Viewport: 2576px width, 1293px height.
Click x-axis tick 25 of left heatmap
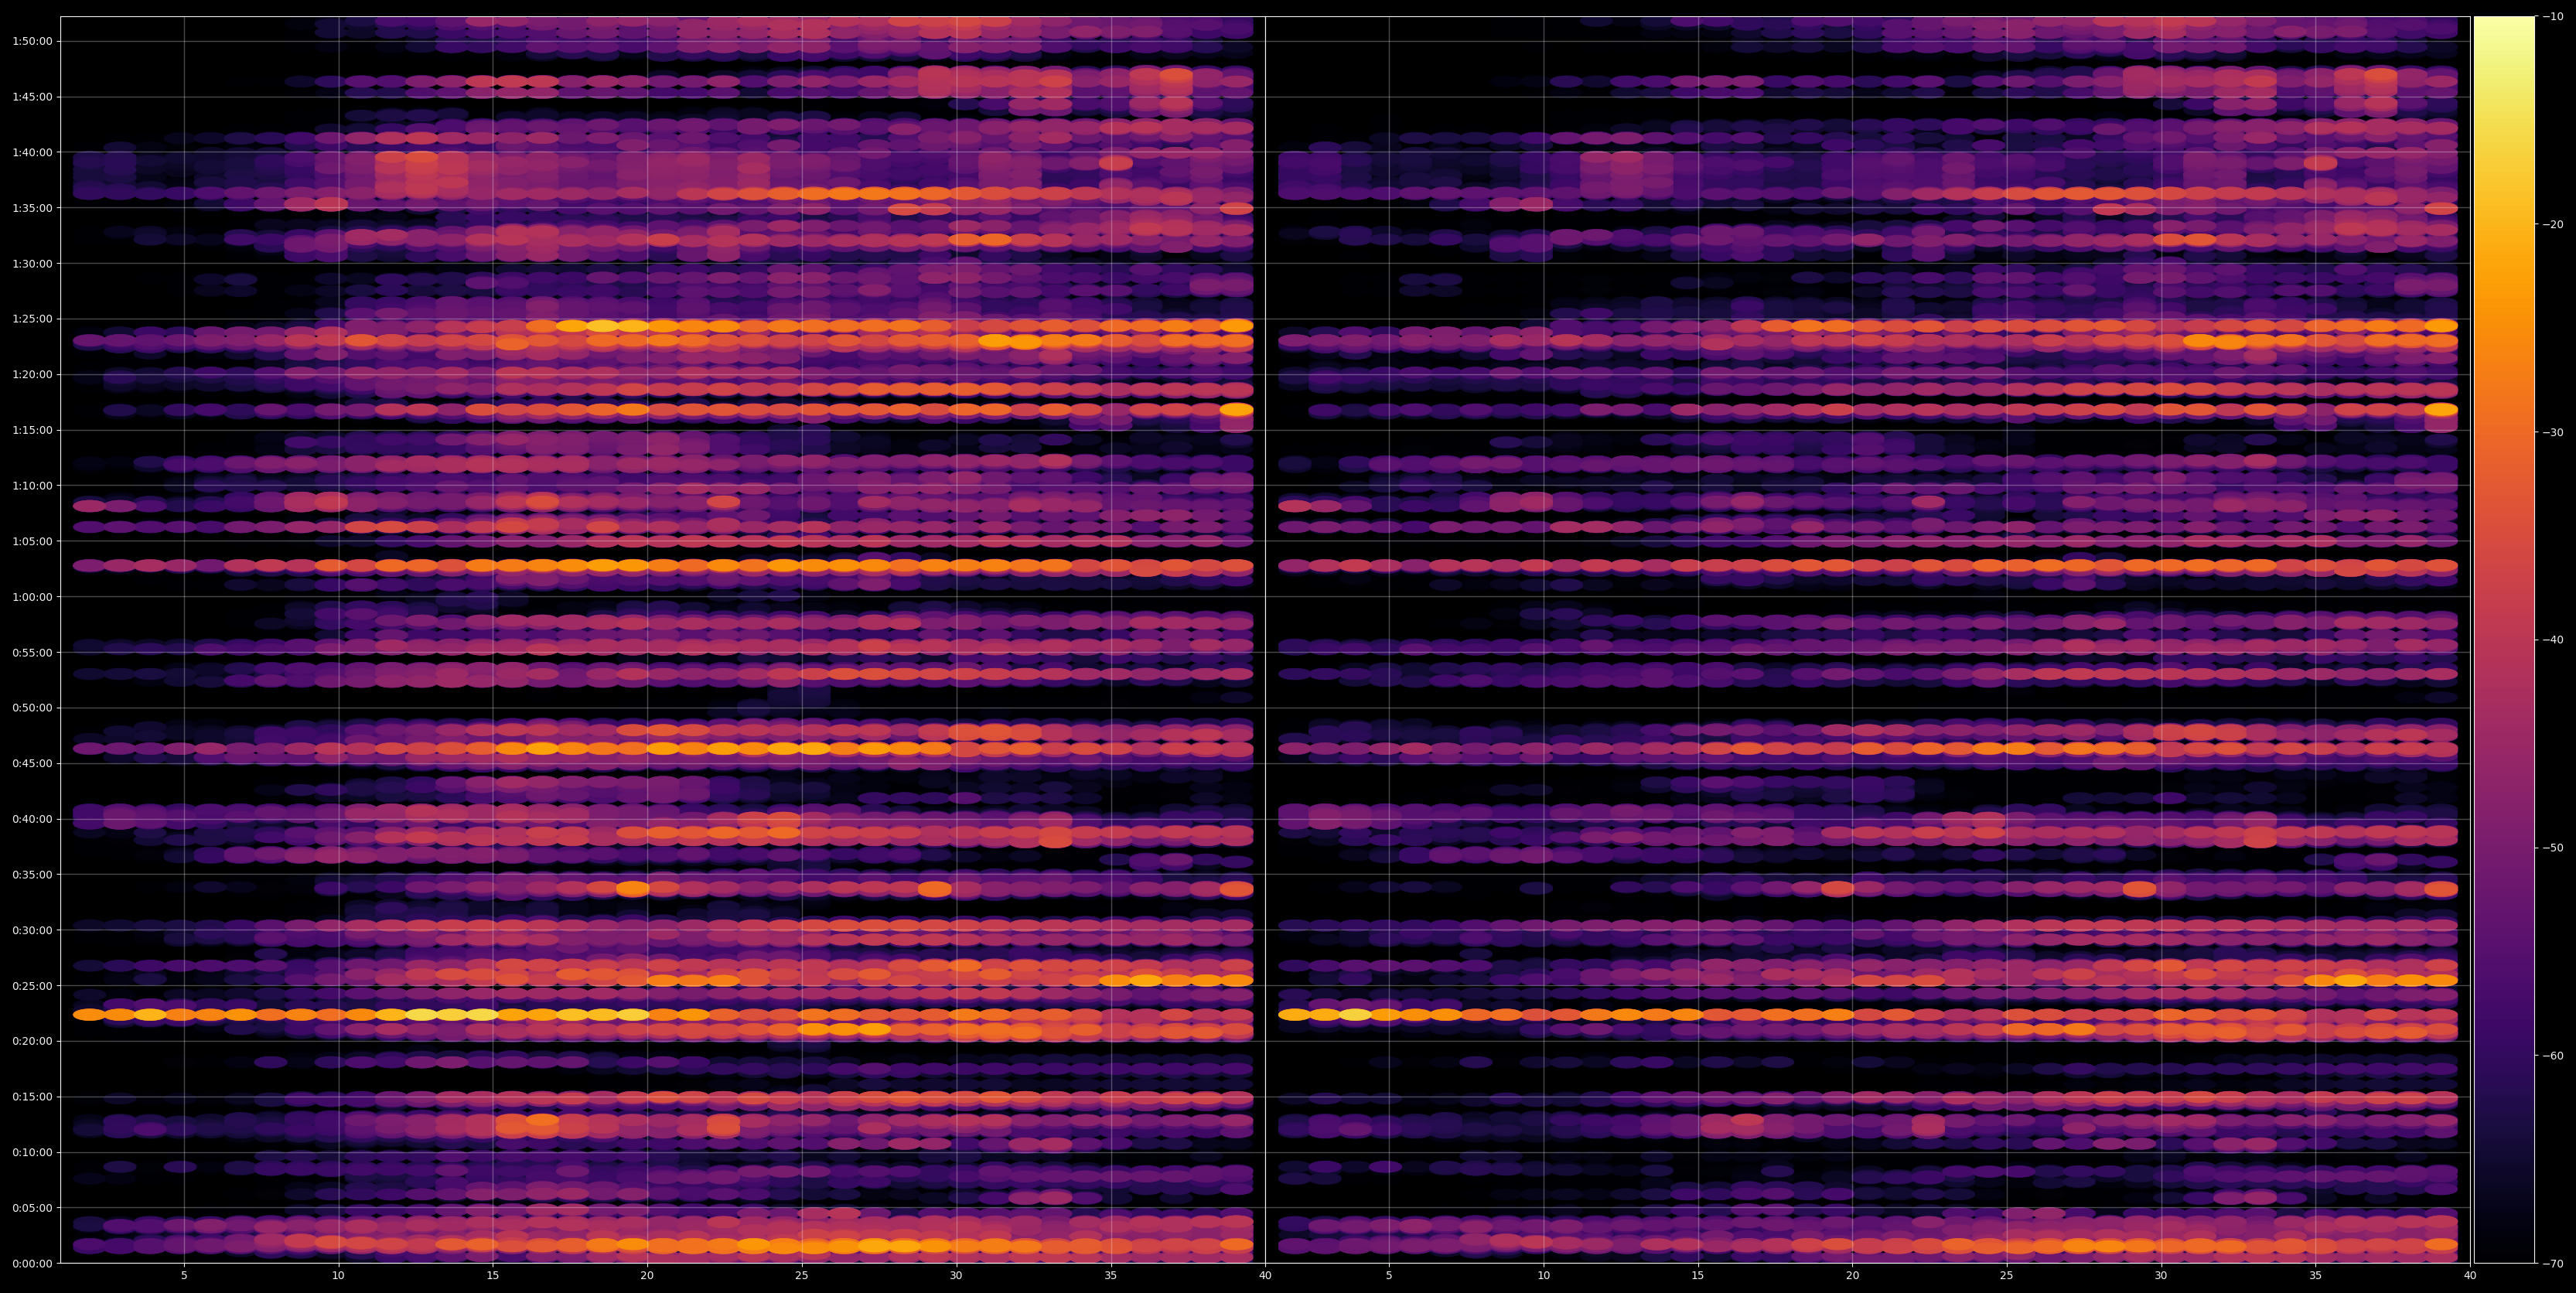pos(802,1276)
